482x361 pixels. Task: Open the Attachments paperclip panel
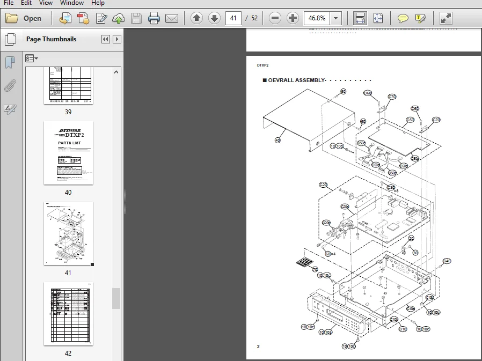(x=10, y=86)
